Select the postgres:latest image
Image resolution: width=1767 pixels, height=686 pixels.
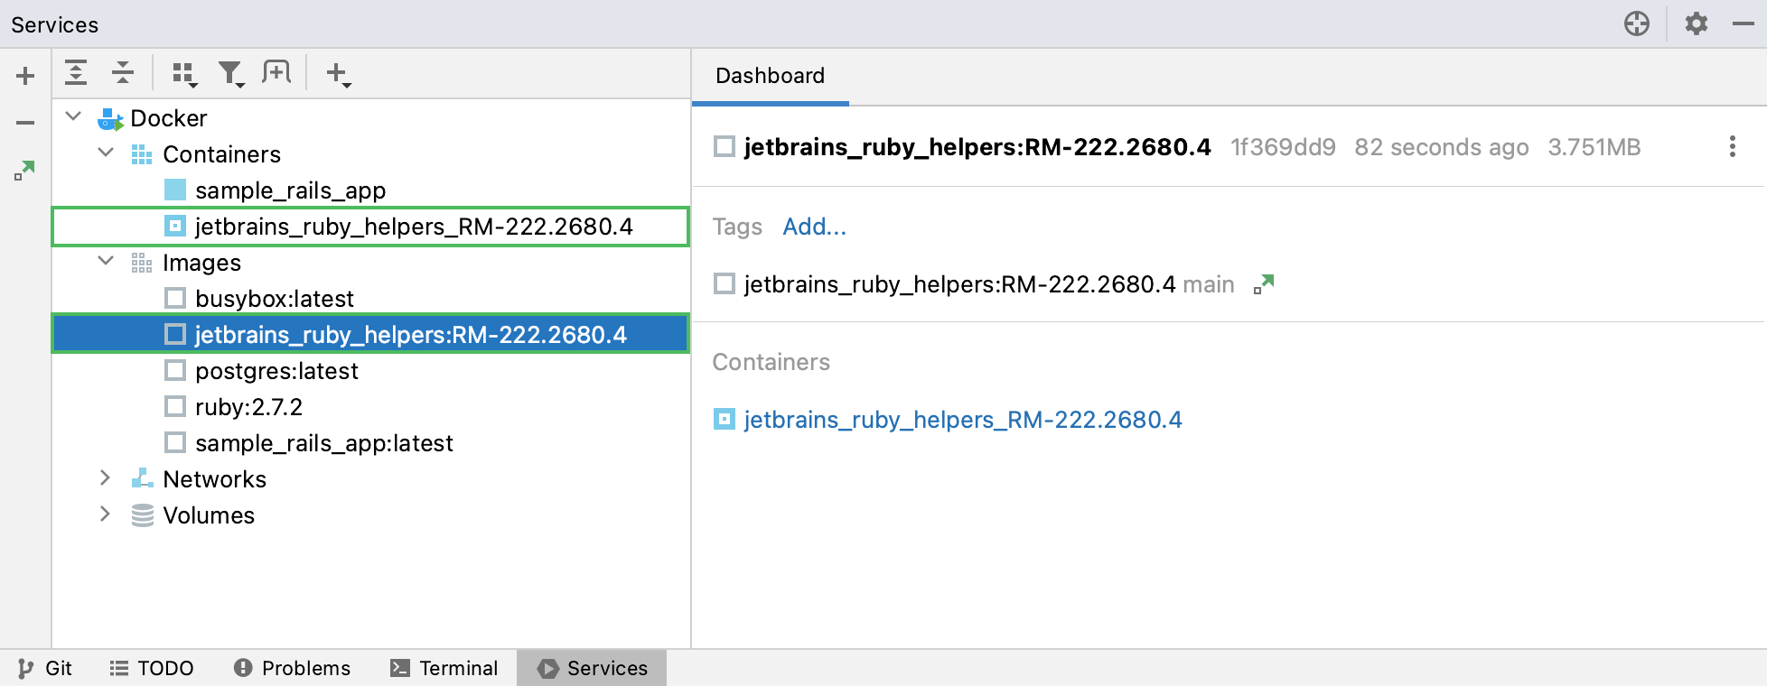[276, 371]
